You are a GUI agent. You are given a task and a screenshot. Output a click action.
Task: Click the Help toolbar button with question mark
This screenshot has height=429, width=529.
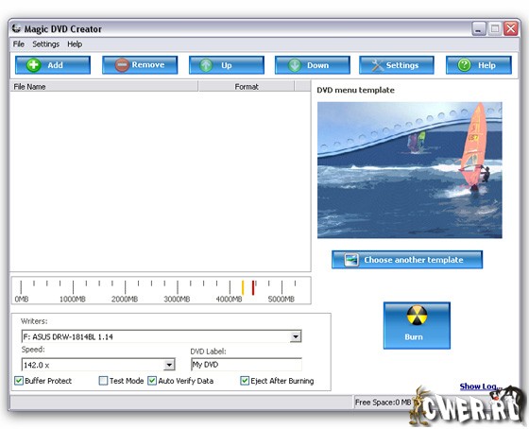click(x=479, y=65)
